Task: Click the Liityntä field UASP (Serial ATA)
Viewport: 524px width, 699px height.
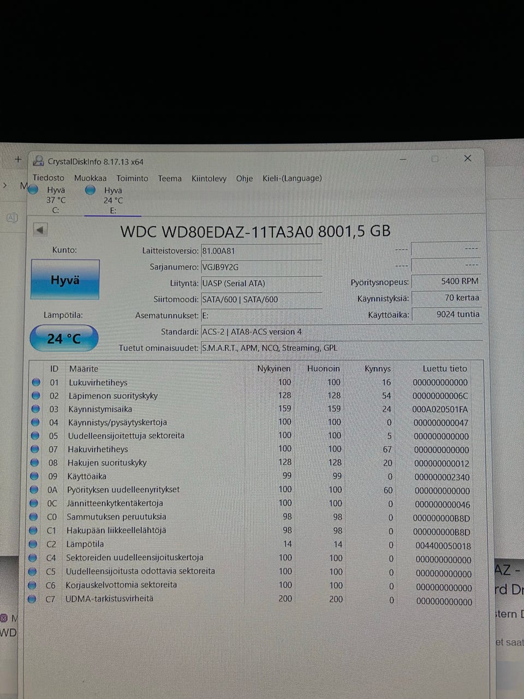Action: 261,283
